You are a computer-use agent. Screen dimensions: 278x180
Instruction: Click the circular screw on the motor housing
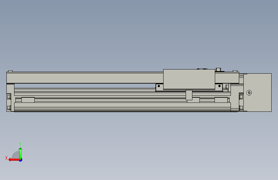coord(249,93)
